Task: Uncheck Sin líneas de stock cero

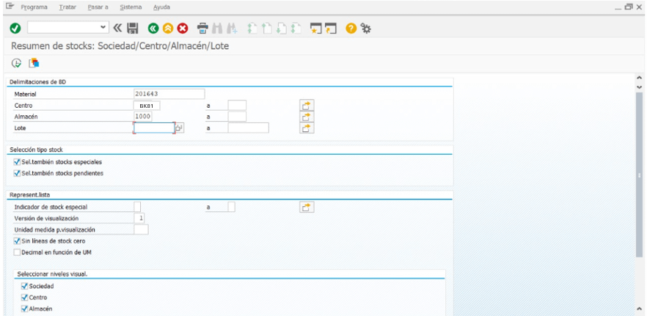Action: point(18,240)
